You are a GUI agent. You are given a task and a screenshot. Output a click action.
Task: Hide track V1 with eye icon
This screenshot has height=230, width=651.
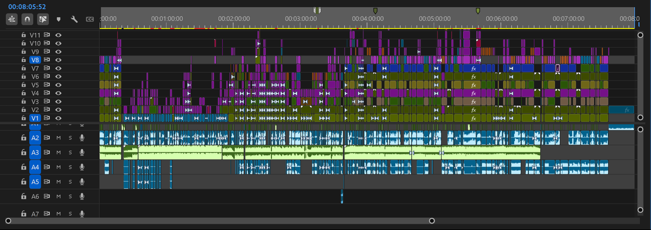58,118
